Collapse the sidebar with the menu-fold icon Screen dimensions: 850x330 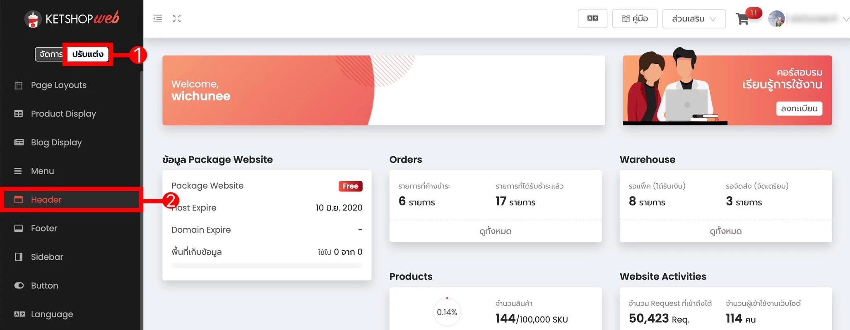pos(157,19)
